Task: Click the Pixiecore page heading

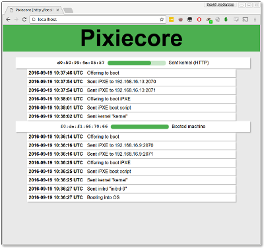Action: click(131, 38)
